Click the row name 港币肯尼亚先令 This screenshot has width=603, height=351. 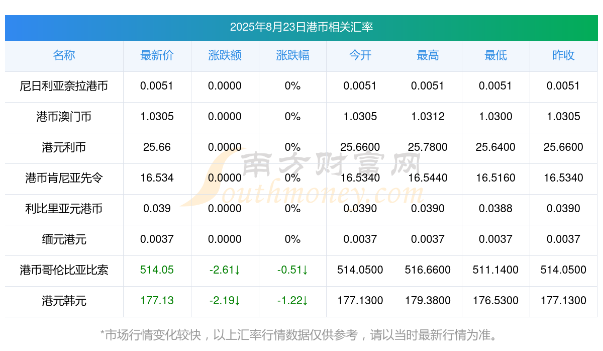pyautogui.click(x=64, y=178)
